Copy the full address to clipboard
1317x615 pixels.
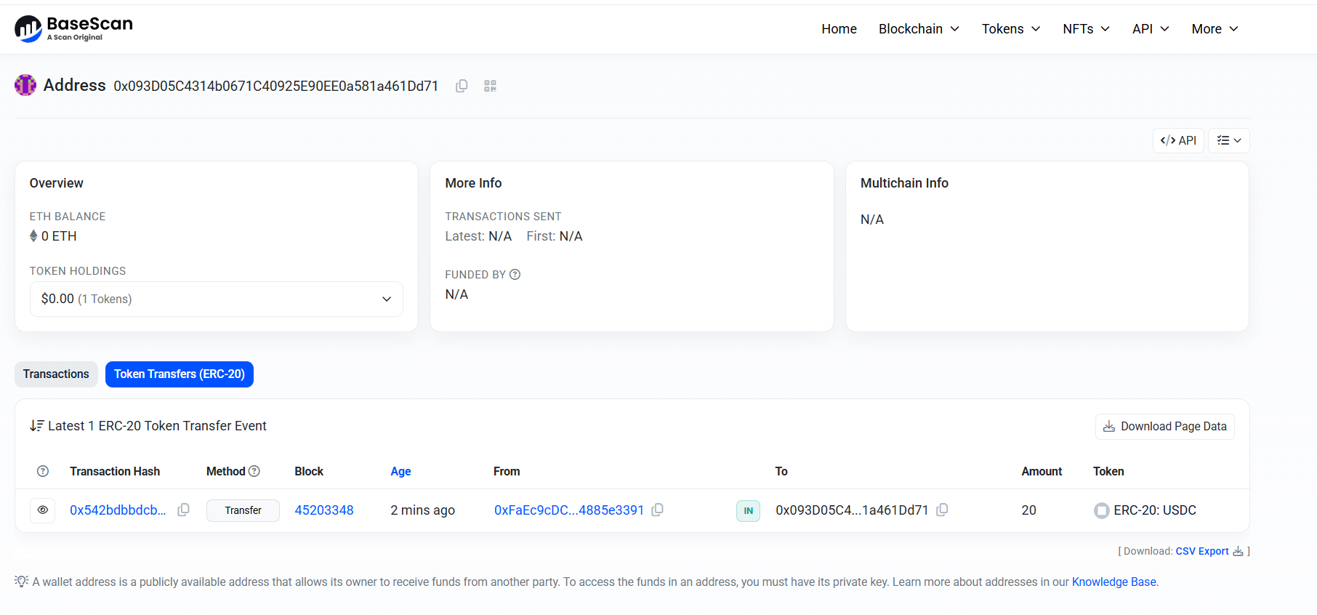[x=462, y=86]
